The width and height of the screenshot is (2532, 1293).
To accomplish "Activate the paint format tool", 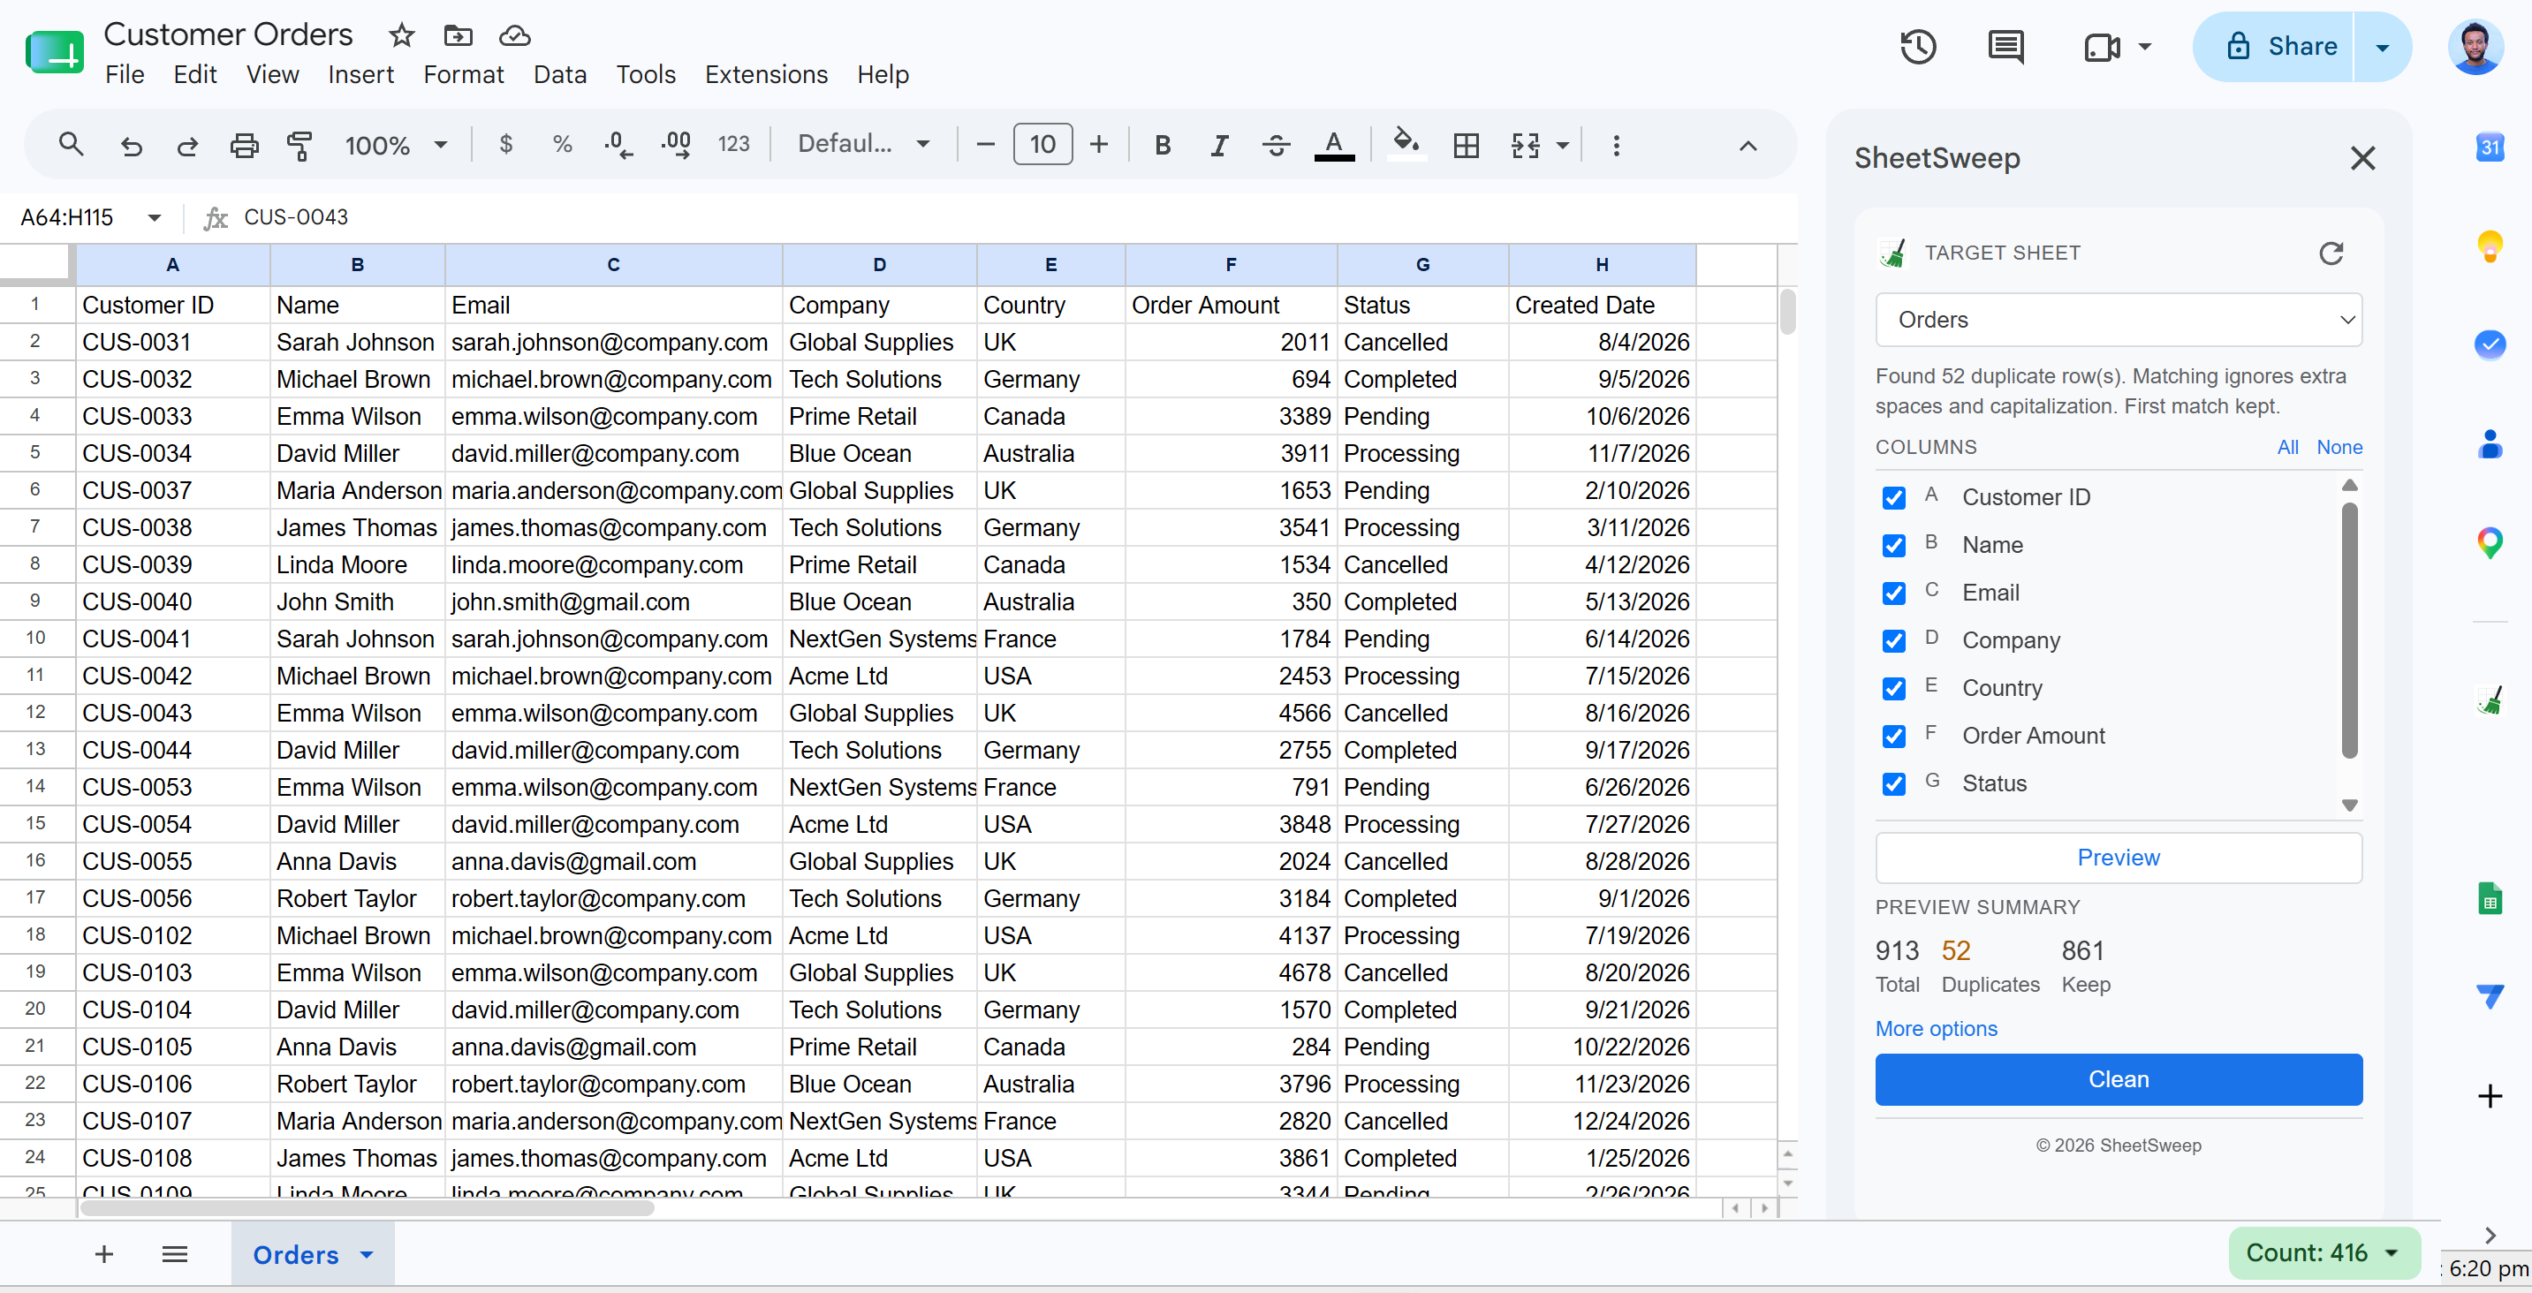I will coord(299,146).
